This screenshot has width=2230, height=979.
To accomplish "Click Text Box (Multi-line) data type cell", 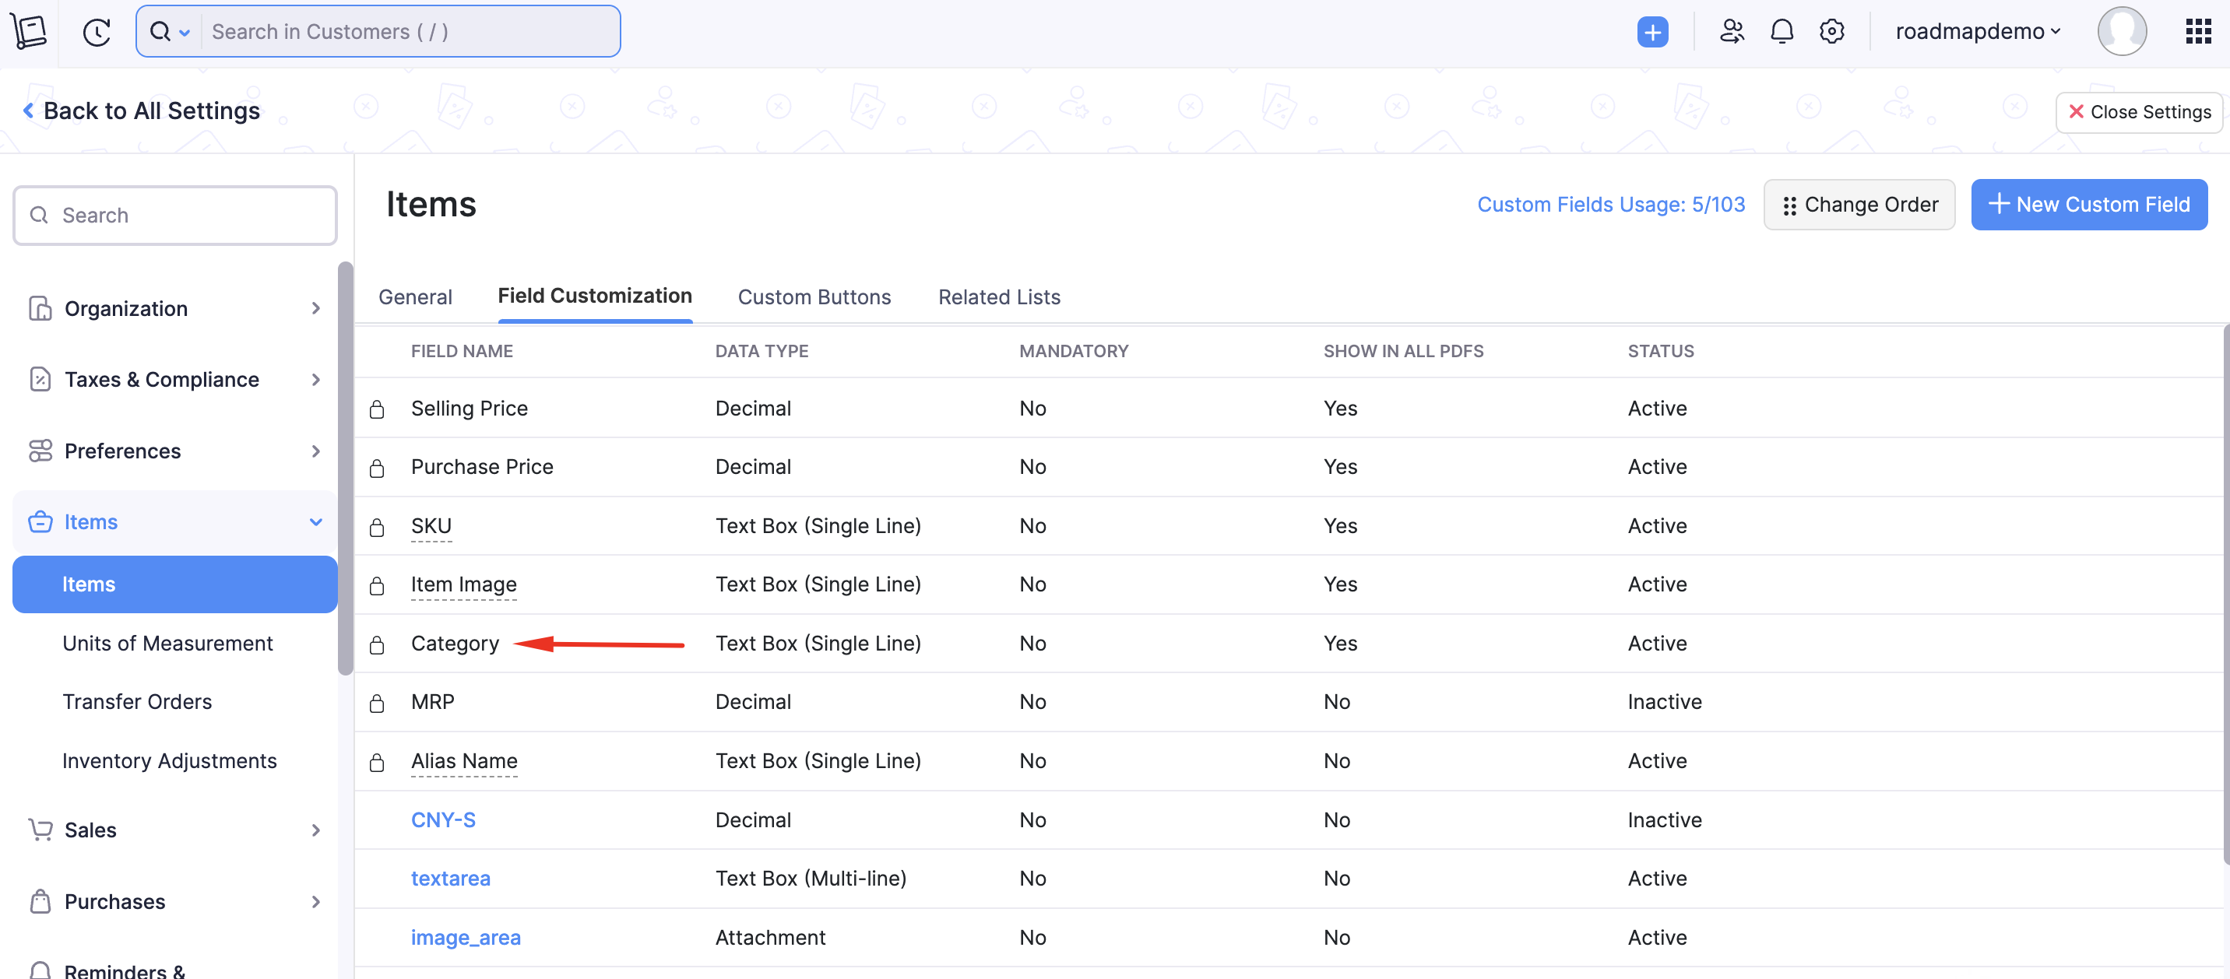I will 811,878.
